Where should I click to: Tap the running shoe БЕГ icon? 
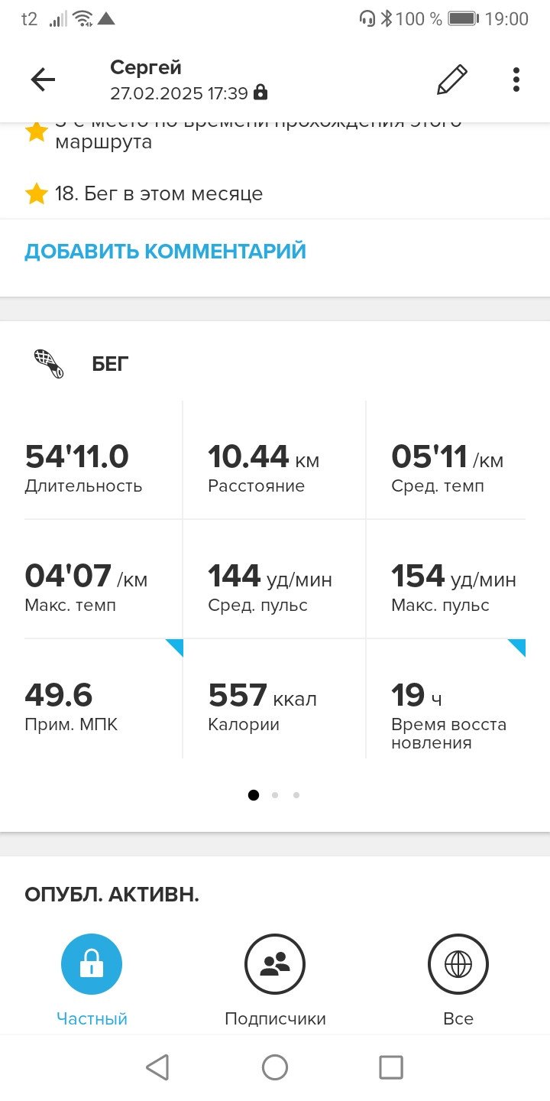click(49, 365)
